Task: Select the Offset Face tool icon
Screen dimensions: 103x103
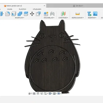Action: click(x=26, y=14)
